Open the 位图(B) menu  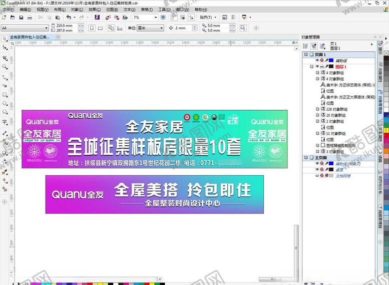112,9
